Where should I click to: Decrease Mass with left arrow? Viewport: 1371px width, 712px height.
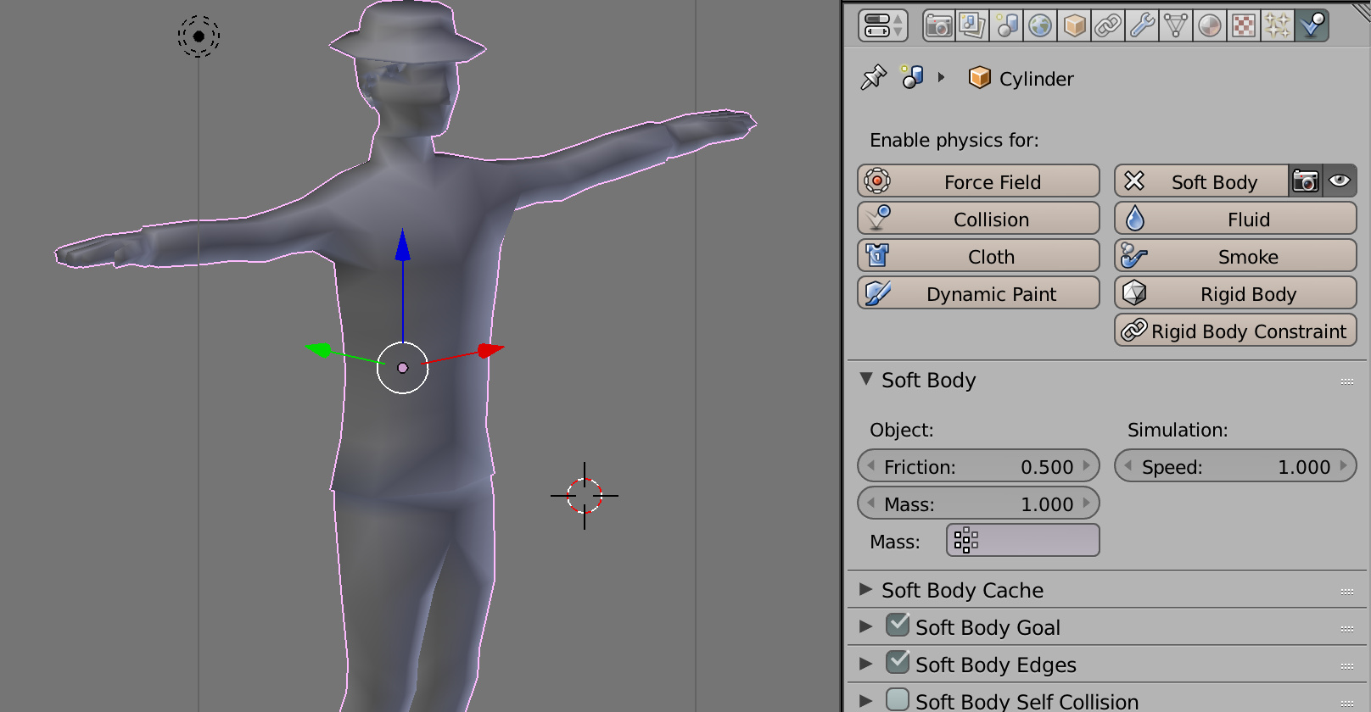coord(871,503)
